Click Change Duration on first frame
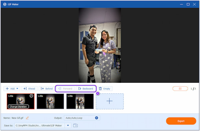The image size is (200, 131). click(x=18, y=107)
